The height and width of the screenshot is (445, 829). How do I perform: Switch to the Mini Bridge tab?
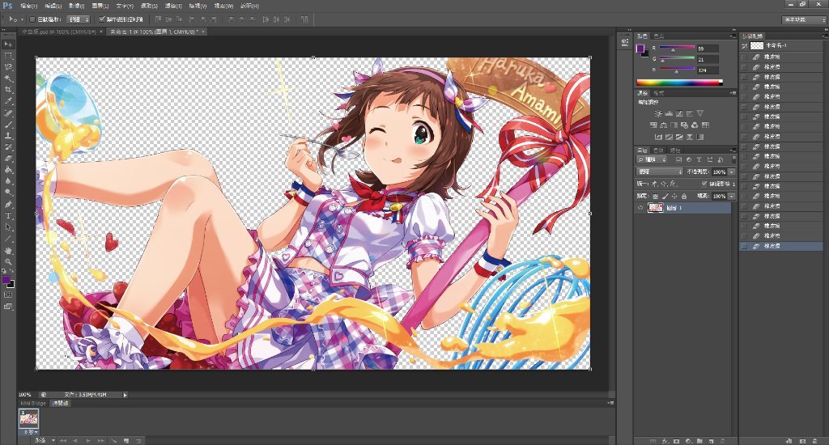pyautogui.click(x=33, y=403)
